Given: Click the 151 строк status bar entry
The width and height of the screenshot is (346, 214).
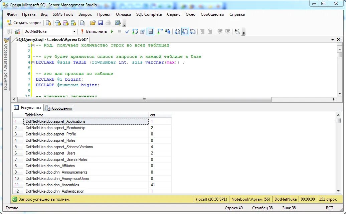Looking at the screenshot, I should pyautogui.click(x=328, y=199).
